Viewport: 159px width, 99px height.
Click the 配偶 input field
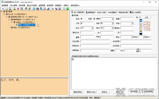[x=127, y=19]
